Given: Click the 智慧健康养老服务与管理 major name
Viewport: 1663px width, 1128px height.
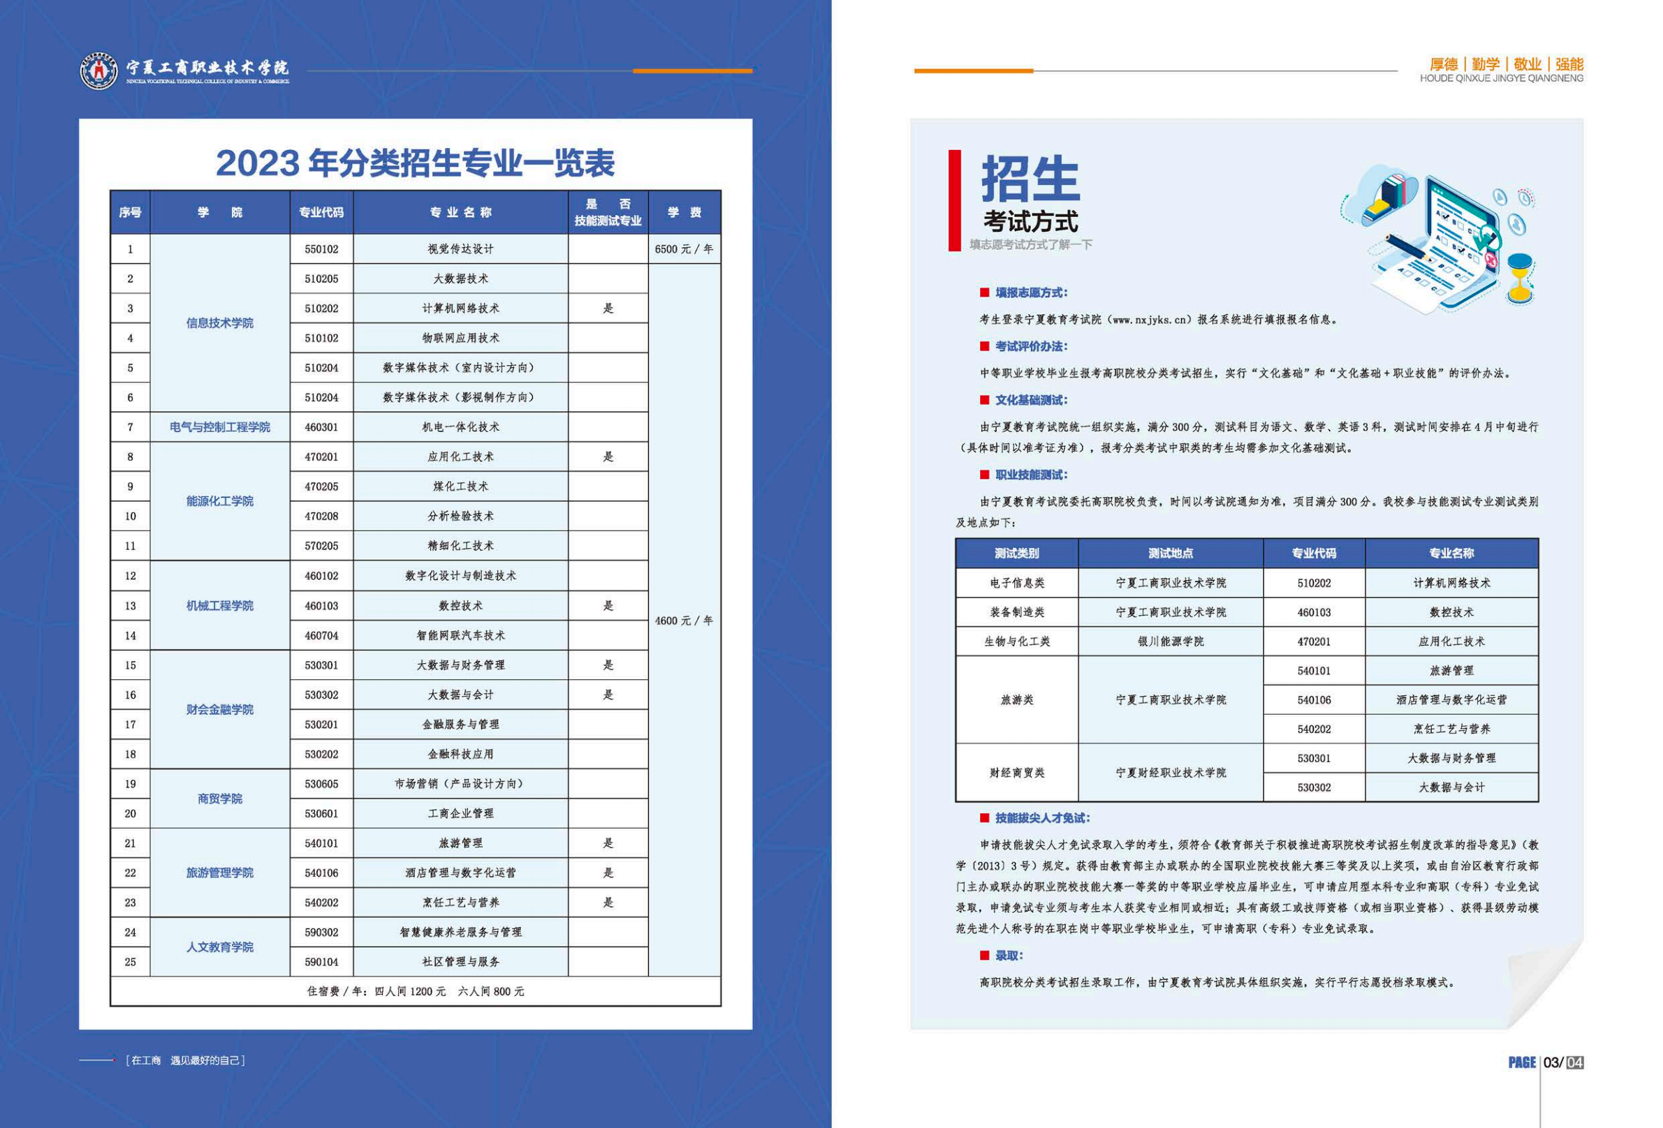Looking at the screenshot, I should 461,932.
